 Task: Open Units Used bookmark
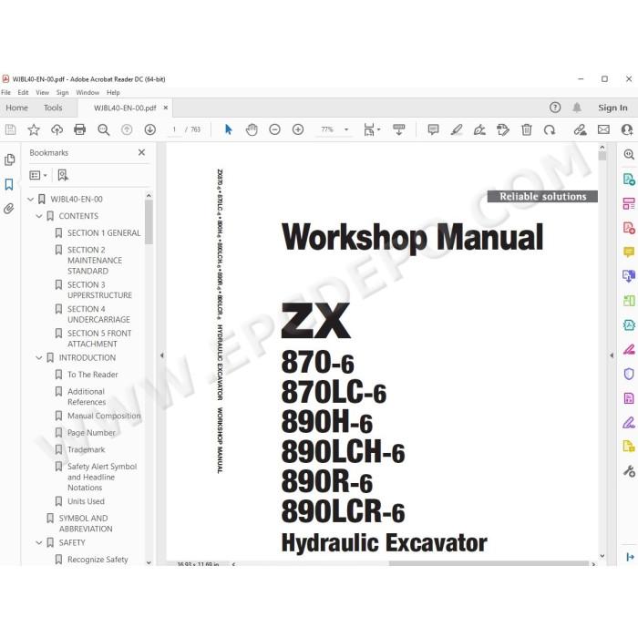[x=86, y=501]
